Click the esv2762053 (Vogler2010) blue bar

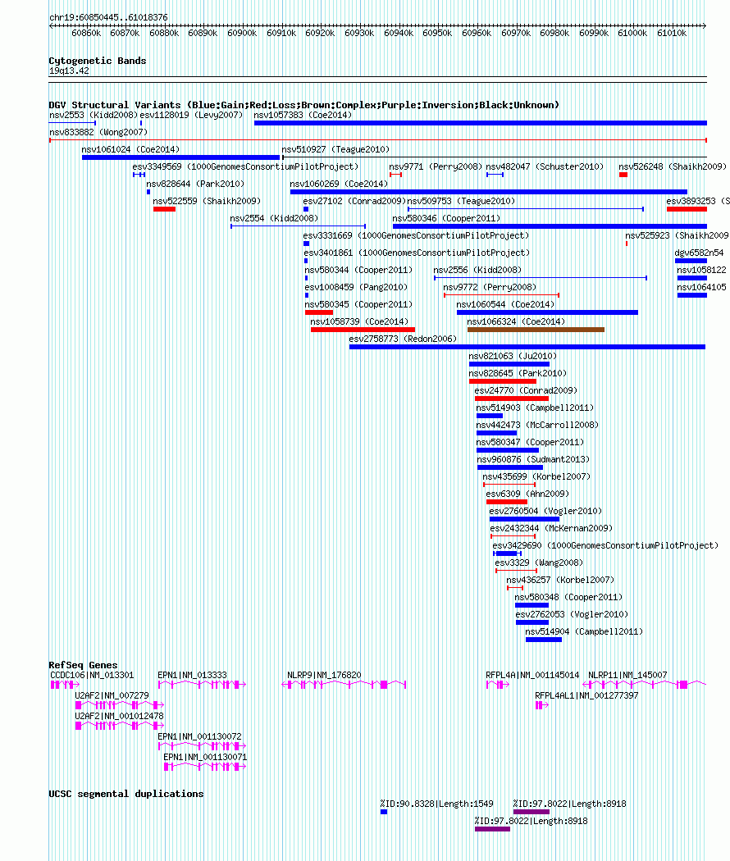532,622
